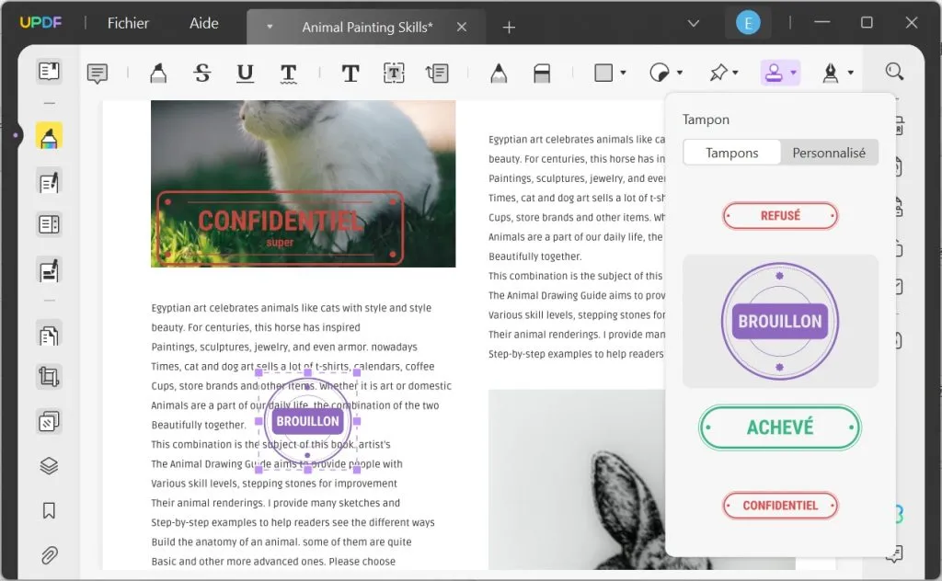Select the CONFIDENTIEL stamp on rabbit photo
Screen dimensions: 942x581
click(x=280, y=229)
